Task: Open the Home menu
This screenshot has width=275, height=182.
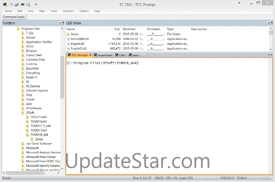Action: click(x=8, y=11)
